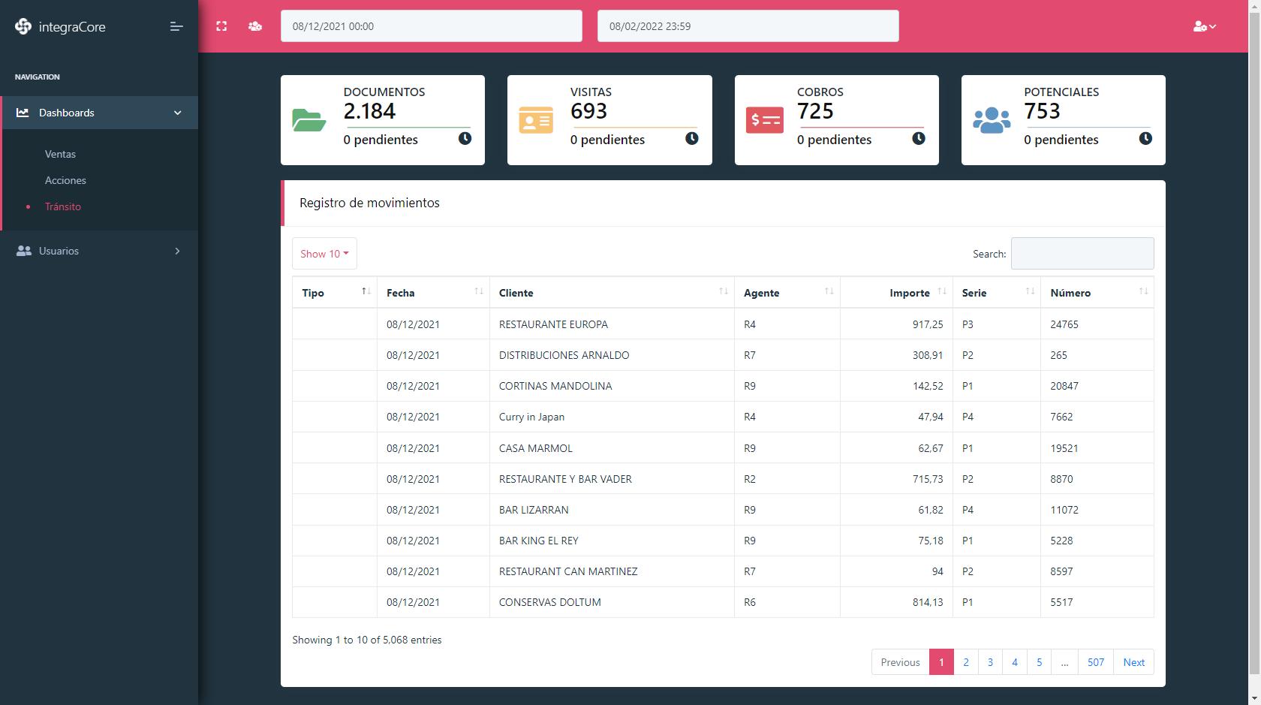
Task: Open the Show 10 entries dropdown
Action: tap(324, 254)
